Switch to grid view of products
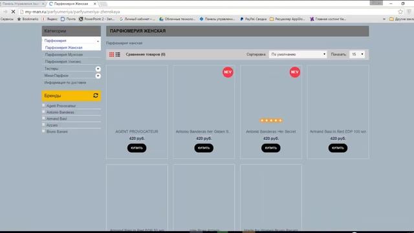 [112, 54]
